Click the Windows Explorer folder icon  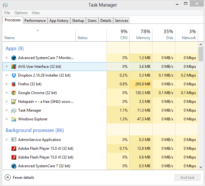(13, 119)
